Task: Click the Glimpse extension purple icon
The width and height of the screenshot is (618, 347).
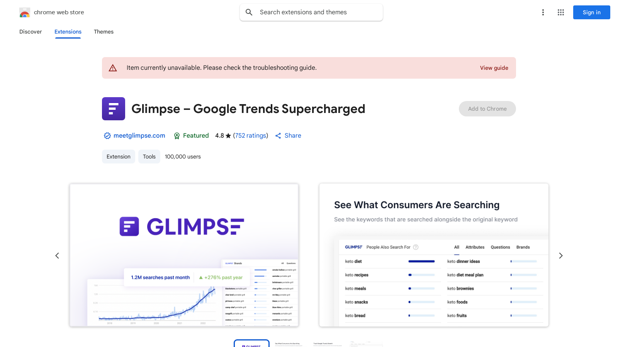Action: pos(113,109)
